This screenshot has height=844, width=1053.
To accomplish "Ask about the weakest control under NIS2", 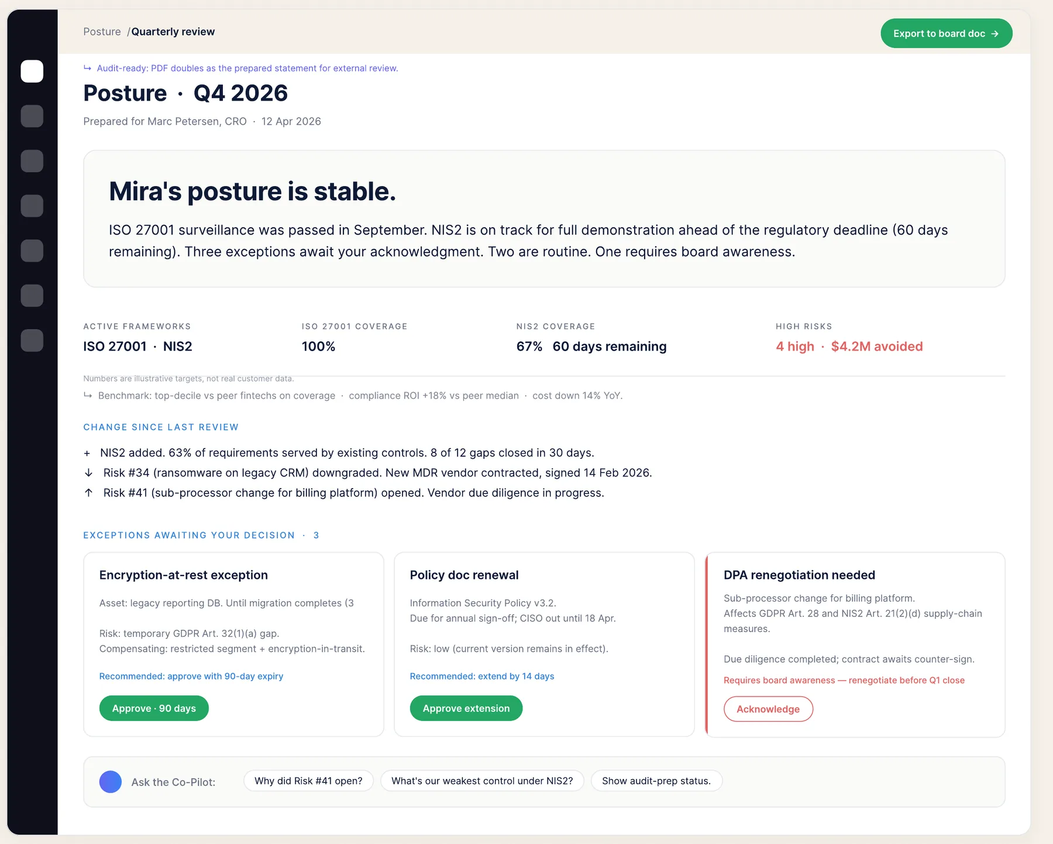I will click(482, 781).
